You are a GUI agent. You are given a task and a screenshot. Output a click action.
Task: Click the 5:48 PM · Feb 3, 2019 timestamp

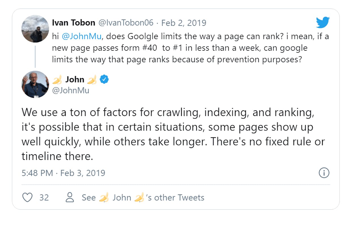click(63, 173)
